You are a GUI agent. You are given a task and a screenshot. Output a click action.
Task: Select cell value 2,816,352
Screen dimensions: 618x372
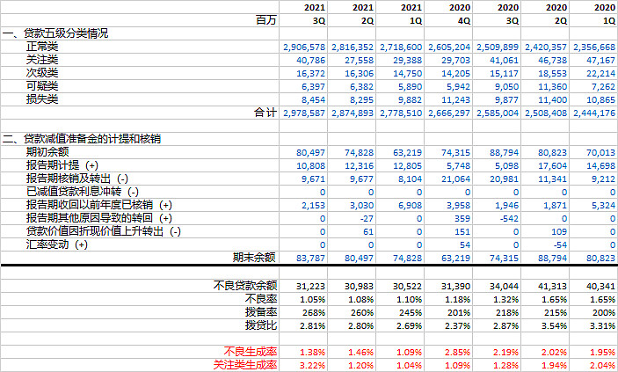[x=353, y=47]
